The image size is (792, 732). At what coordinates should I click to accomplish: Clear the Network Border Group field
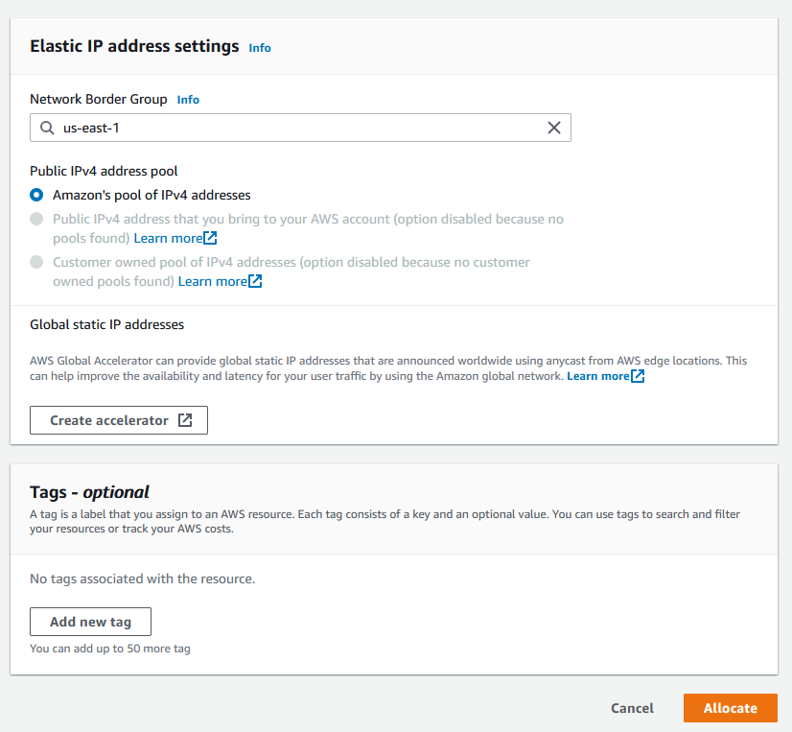(x=554, y=128)
